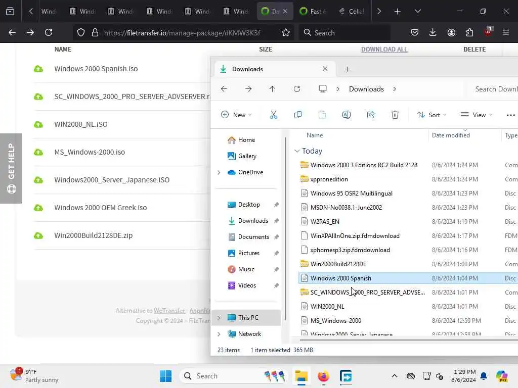Select the W2PAS_EN disc image file

325,222
